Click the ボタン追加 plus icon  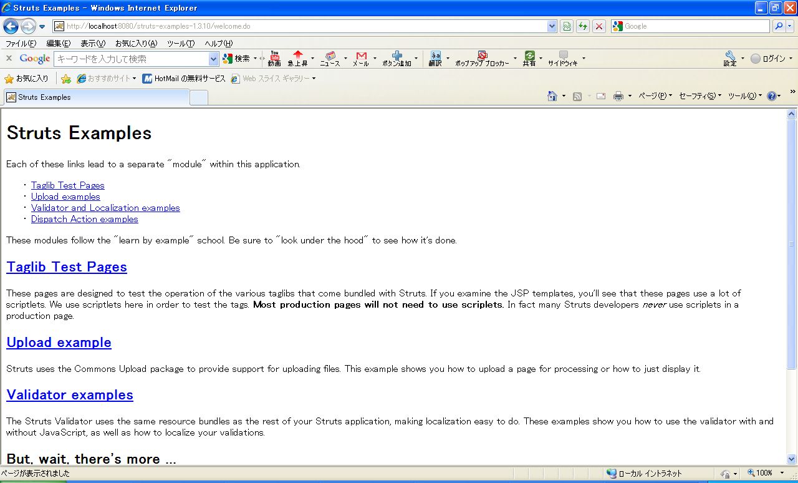[397, 59]
